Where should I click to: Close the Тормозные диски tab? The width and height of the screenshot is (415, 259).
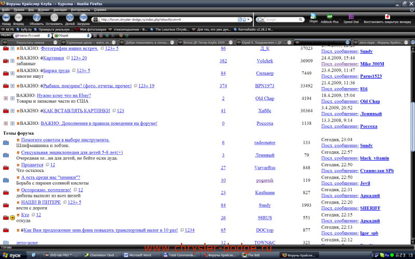coord(114,42)
